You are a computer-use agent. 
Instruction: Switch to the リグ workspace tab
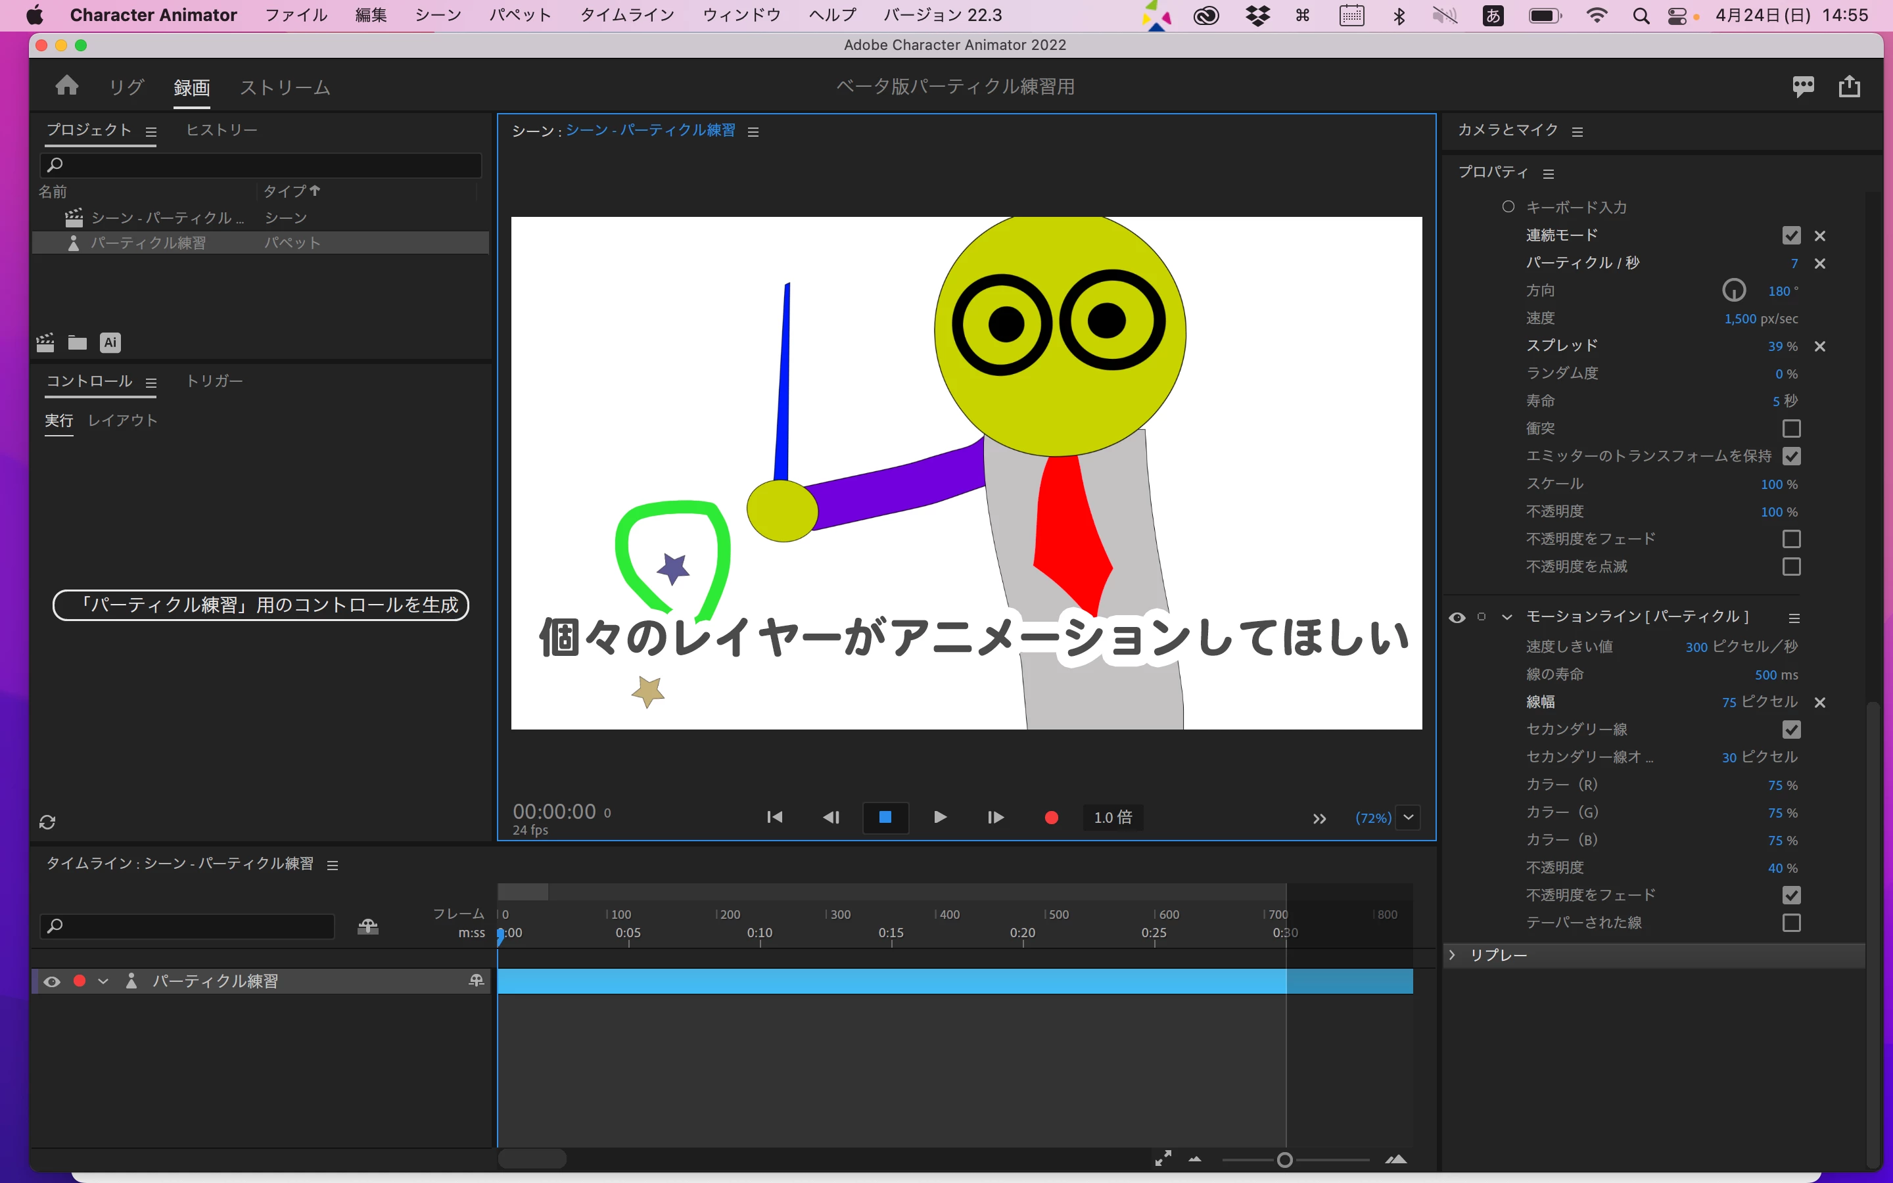coord(126,87)
